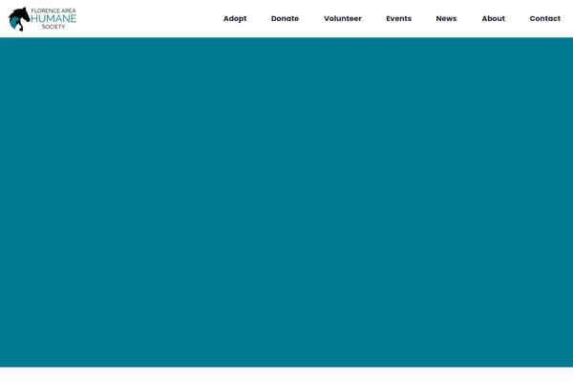
Task: View the Events page
Action: [398, 19]
